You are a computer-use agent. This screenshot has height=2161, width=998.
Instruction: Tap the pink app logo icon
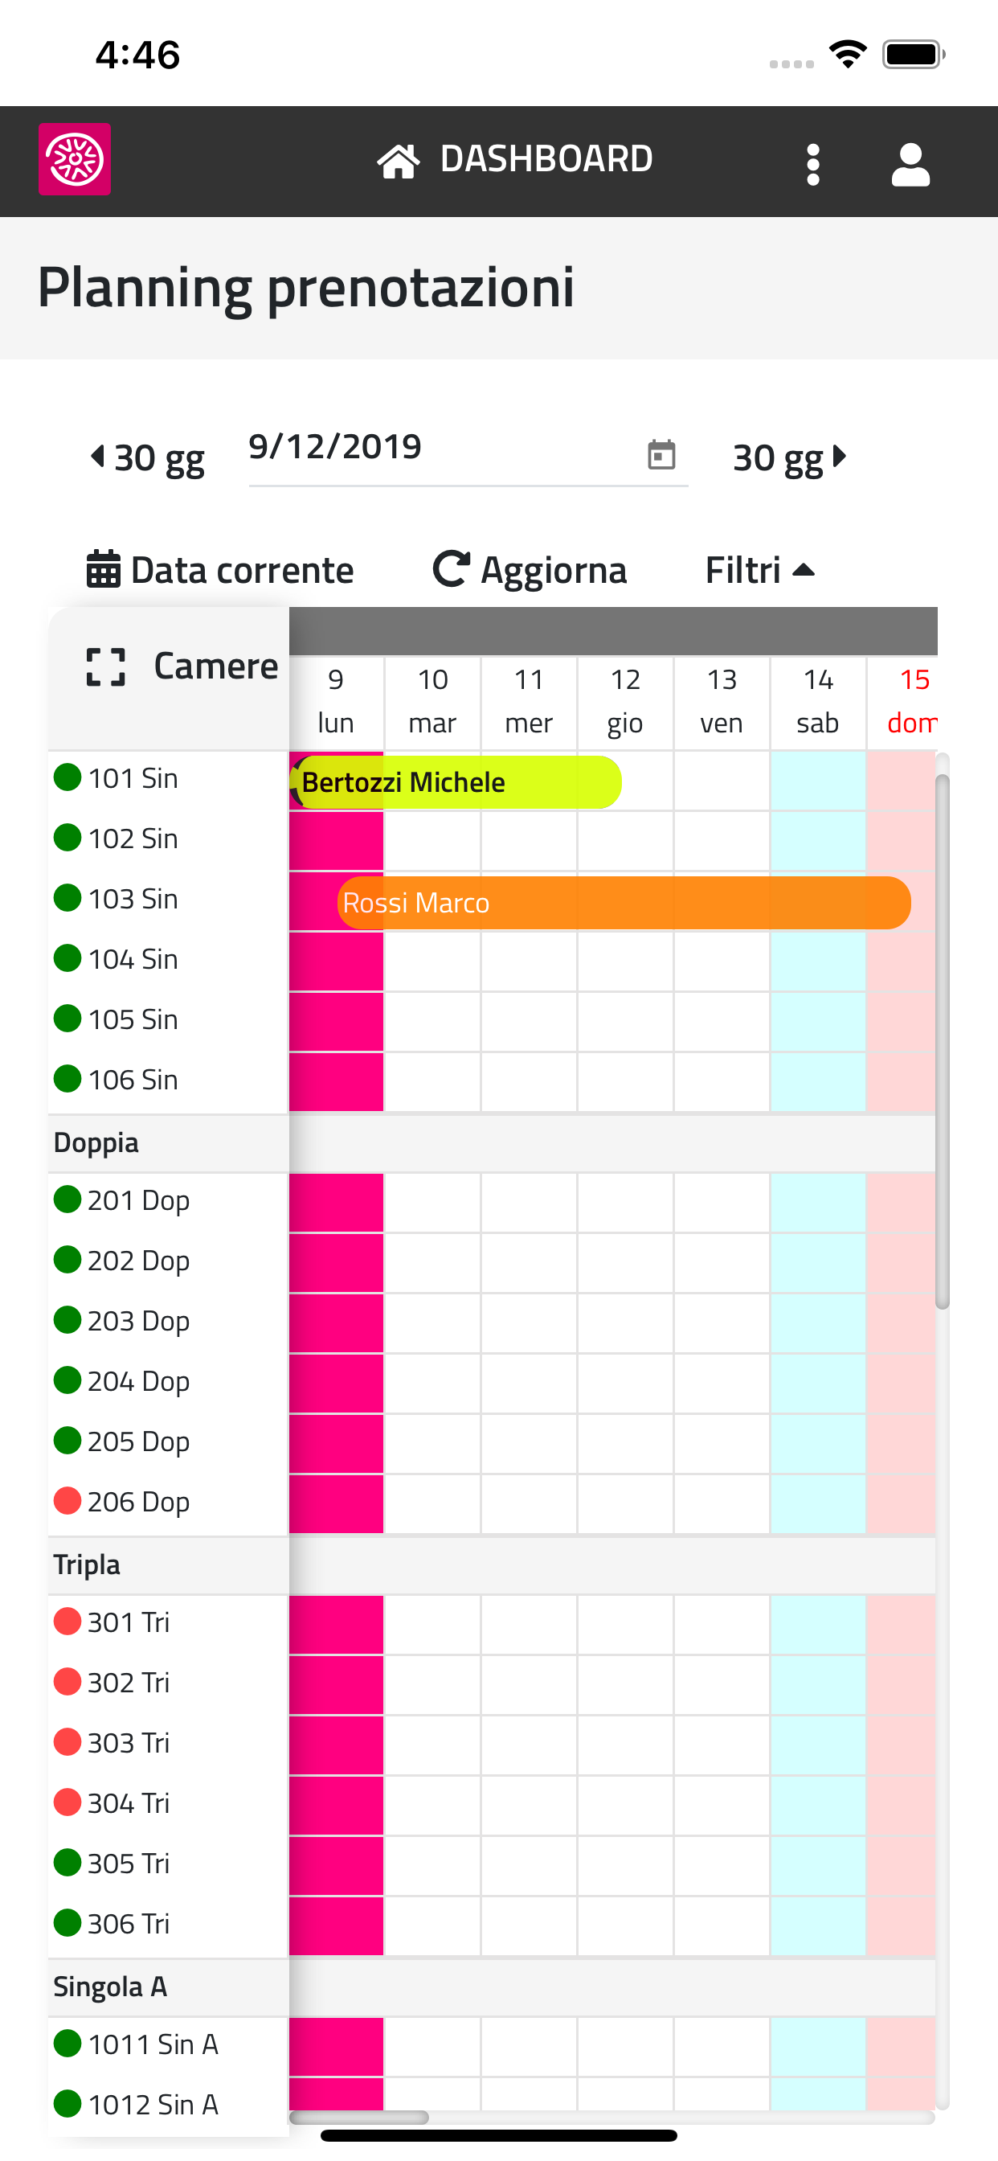(x=75, y=159)
